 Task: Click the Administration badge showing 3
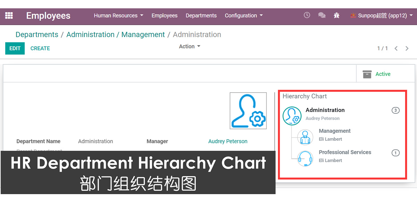point(395,111)
